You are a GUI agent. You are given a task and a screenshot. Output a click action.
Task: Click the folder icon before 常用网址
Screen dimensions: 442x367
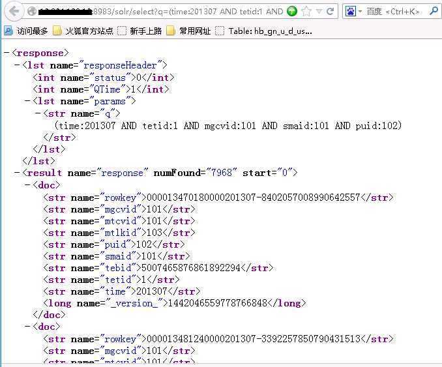point(171,31)
